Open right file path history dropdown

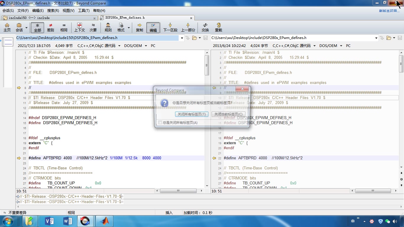376,38
